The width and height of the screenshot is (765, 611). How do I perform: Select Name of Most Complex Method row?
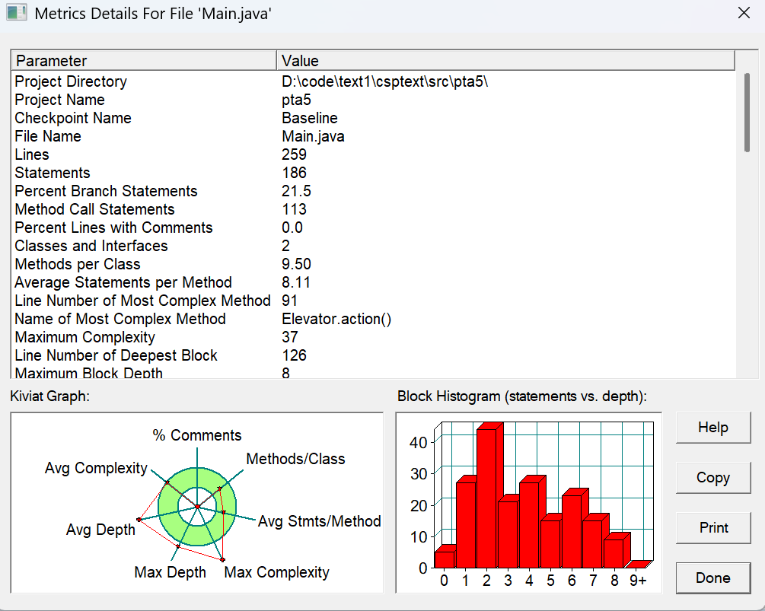[373, 319]
